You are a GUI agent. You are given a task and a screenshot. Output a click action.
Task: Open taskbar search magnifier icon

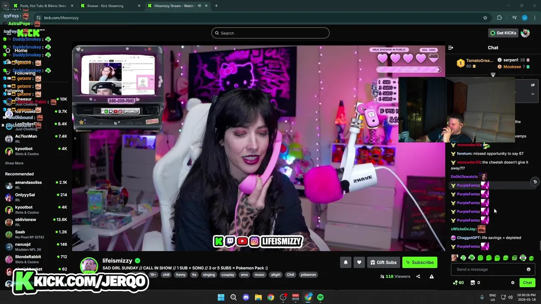click(233, 297)
